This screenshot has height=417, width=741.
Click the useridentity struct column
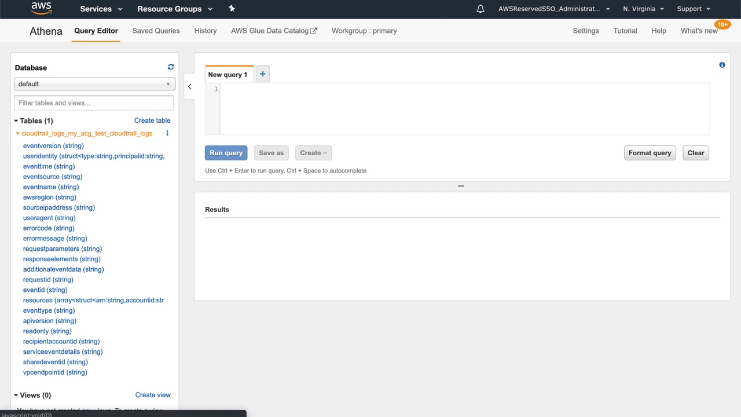(x=94, y=156)
